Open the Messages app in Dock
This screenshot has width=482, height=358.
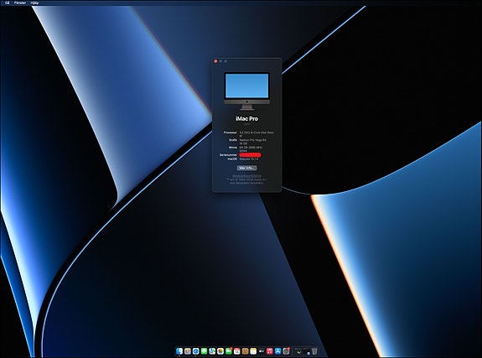[x=204, y=351]
